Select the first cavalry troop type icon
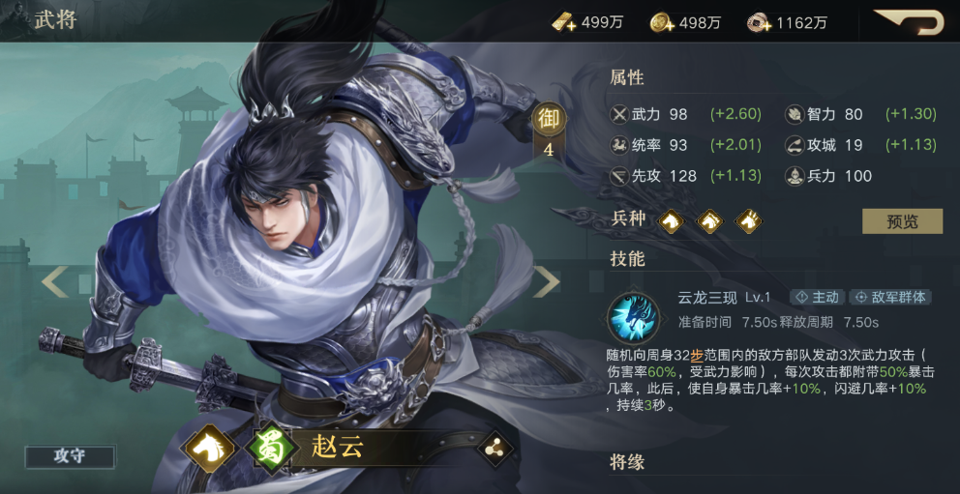This screenshot has width=960, height=494. (671, 220)
